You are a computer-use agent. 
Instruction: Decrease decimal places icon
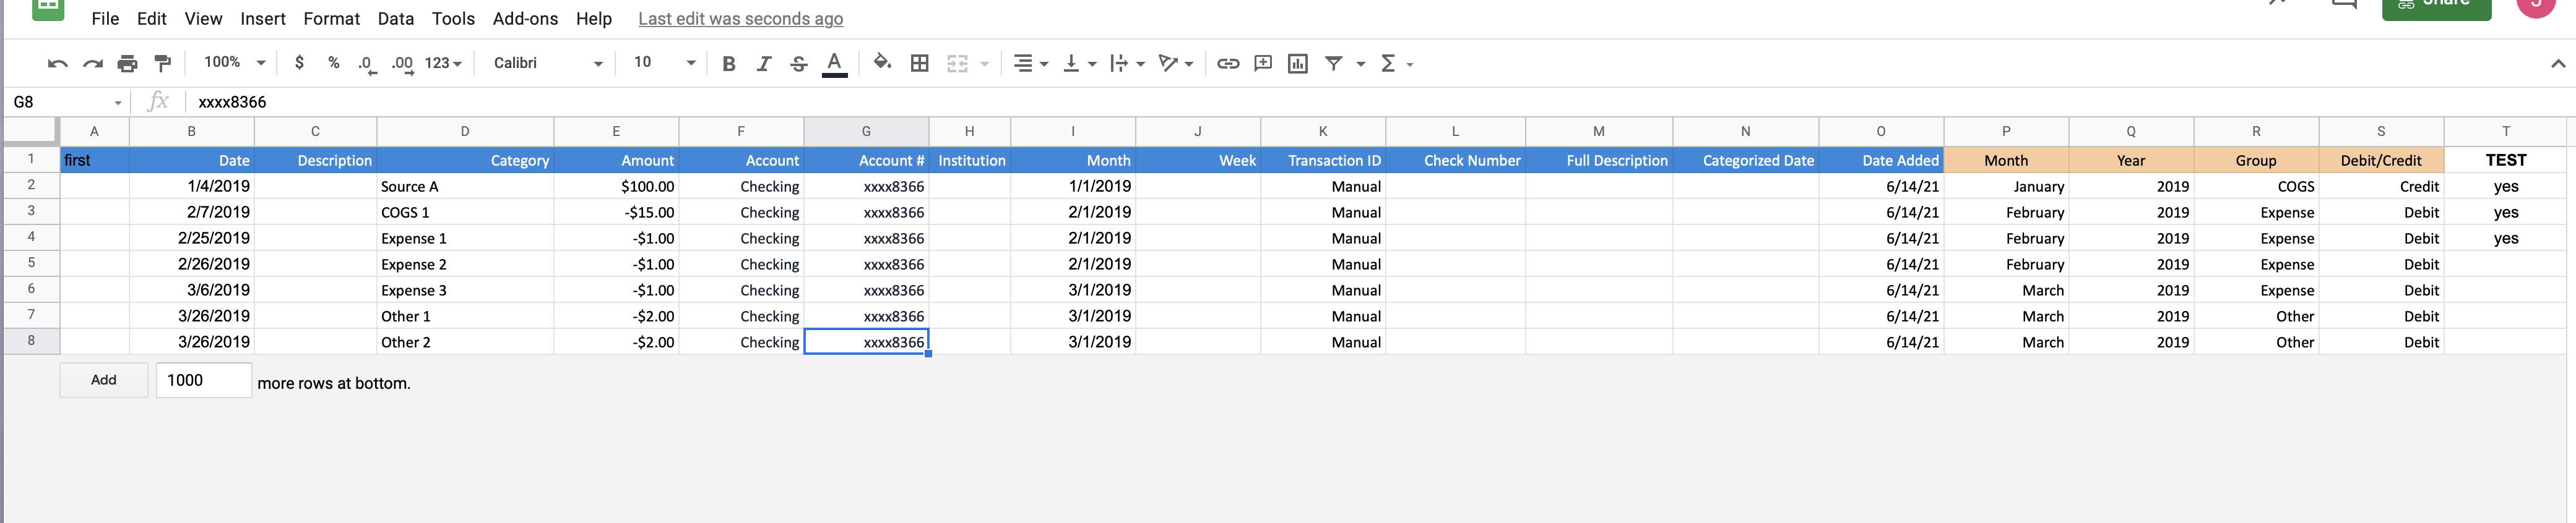click(x=367, y=65)
